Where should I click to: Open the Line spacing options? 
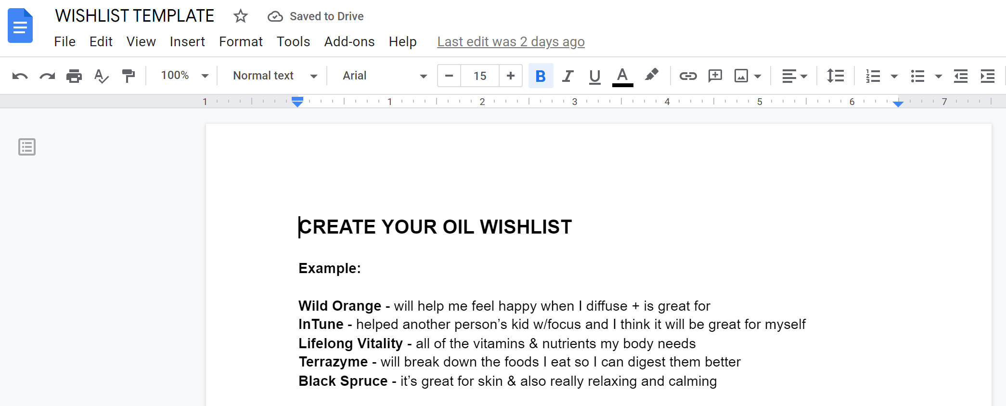[x=836, y=76]
